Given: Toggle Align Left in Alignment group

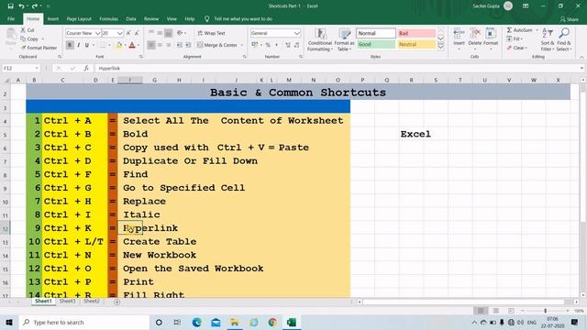Looking at the screenshot, I should coord(150,45).
